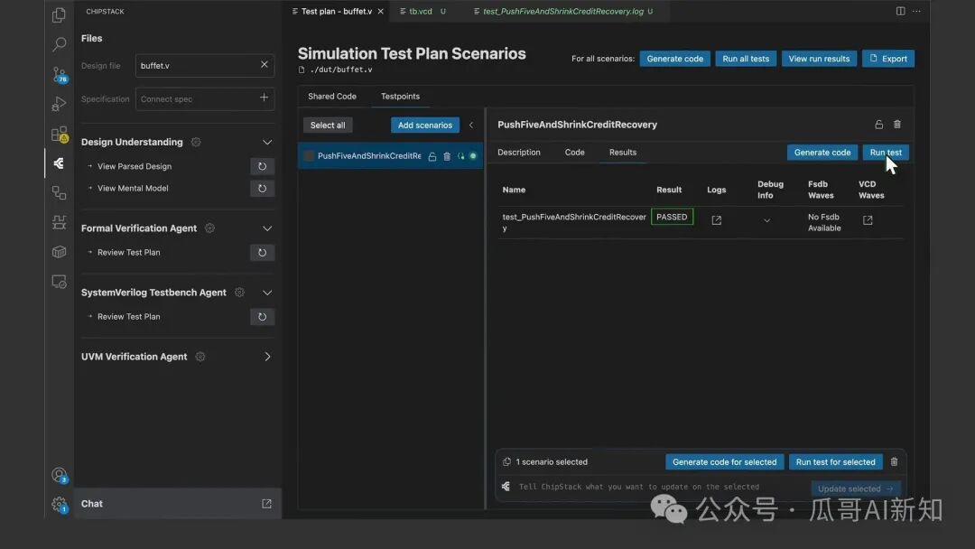Clear the buffet.v design file
Viewport: 975px width, 549px height.
(265, 65)
